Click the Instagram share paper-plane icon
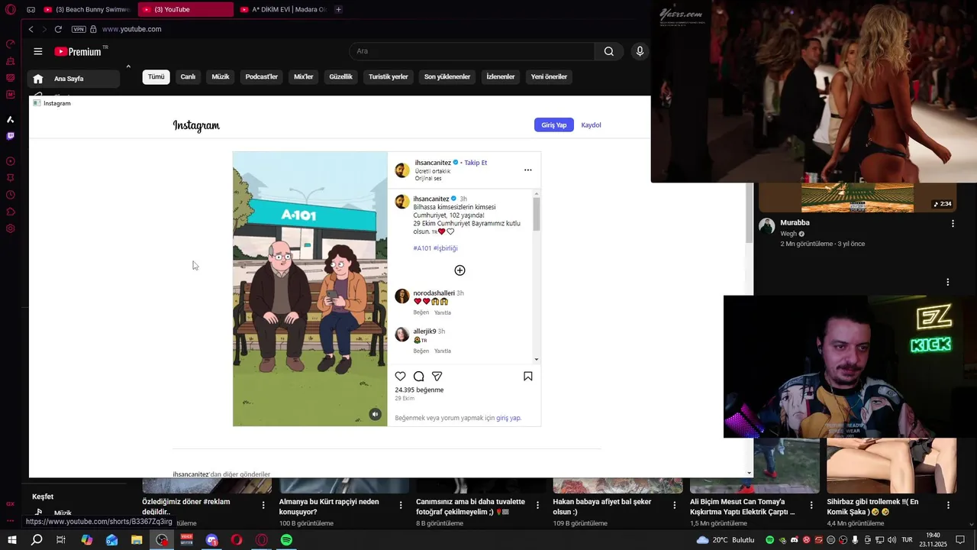The image size is (977, 550). coord(437,376)
